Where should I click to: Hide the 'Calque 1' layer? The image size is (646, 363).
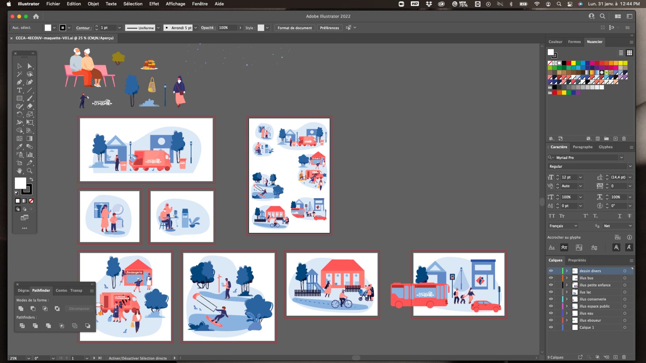click(x=551, y=327)
